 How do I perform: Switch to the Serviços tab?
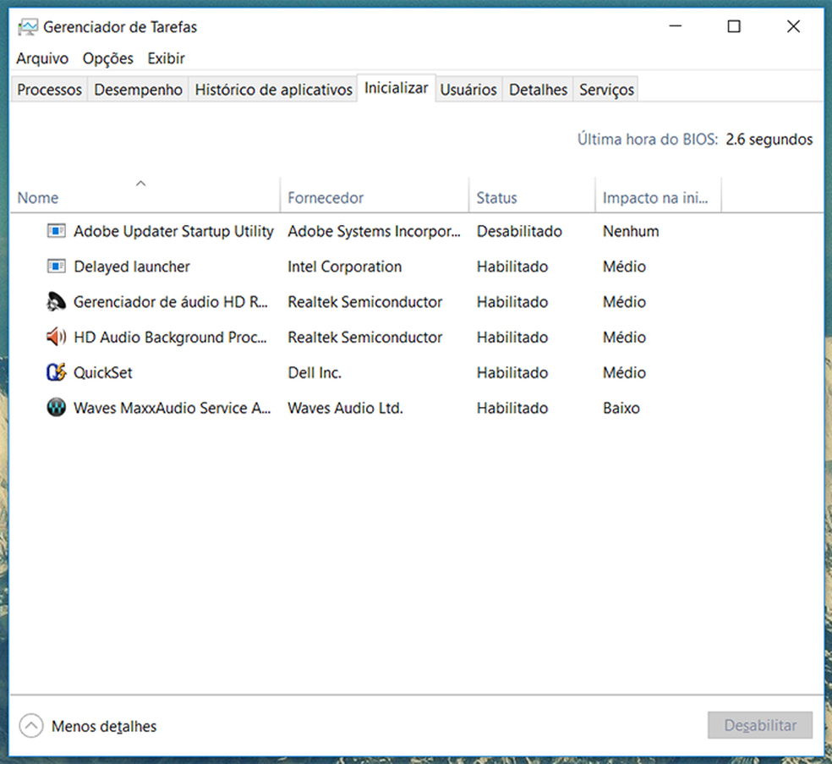coord(605,88)
